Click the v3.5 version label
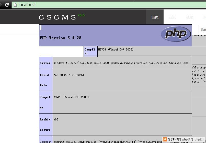This screenshot has height=143, width=206. [x=81, y=15]
